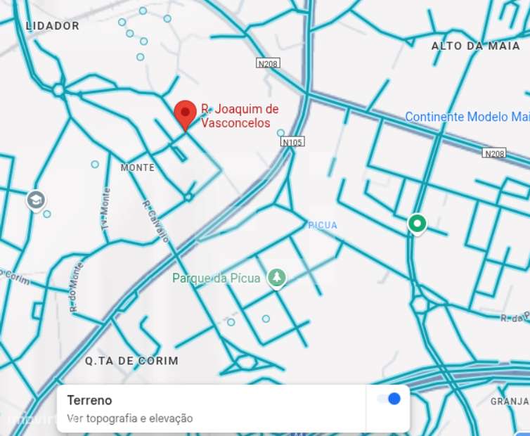Click the N208 road shield near Lidador
Image resolution: width=530 pixels, height=436 pixels.
pos(268,63)
